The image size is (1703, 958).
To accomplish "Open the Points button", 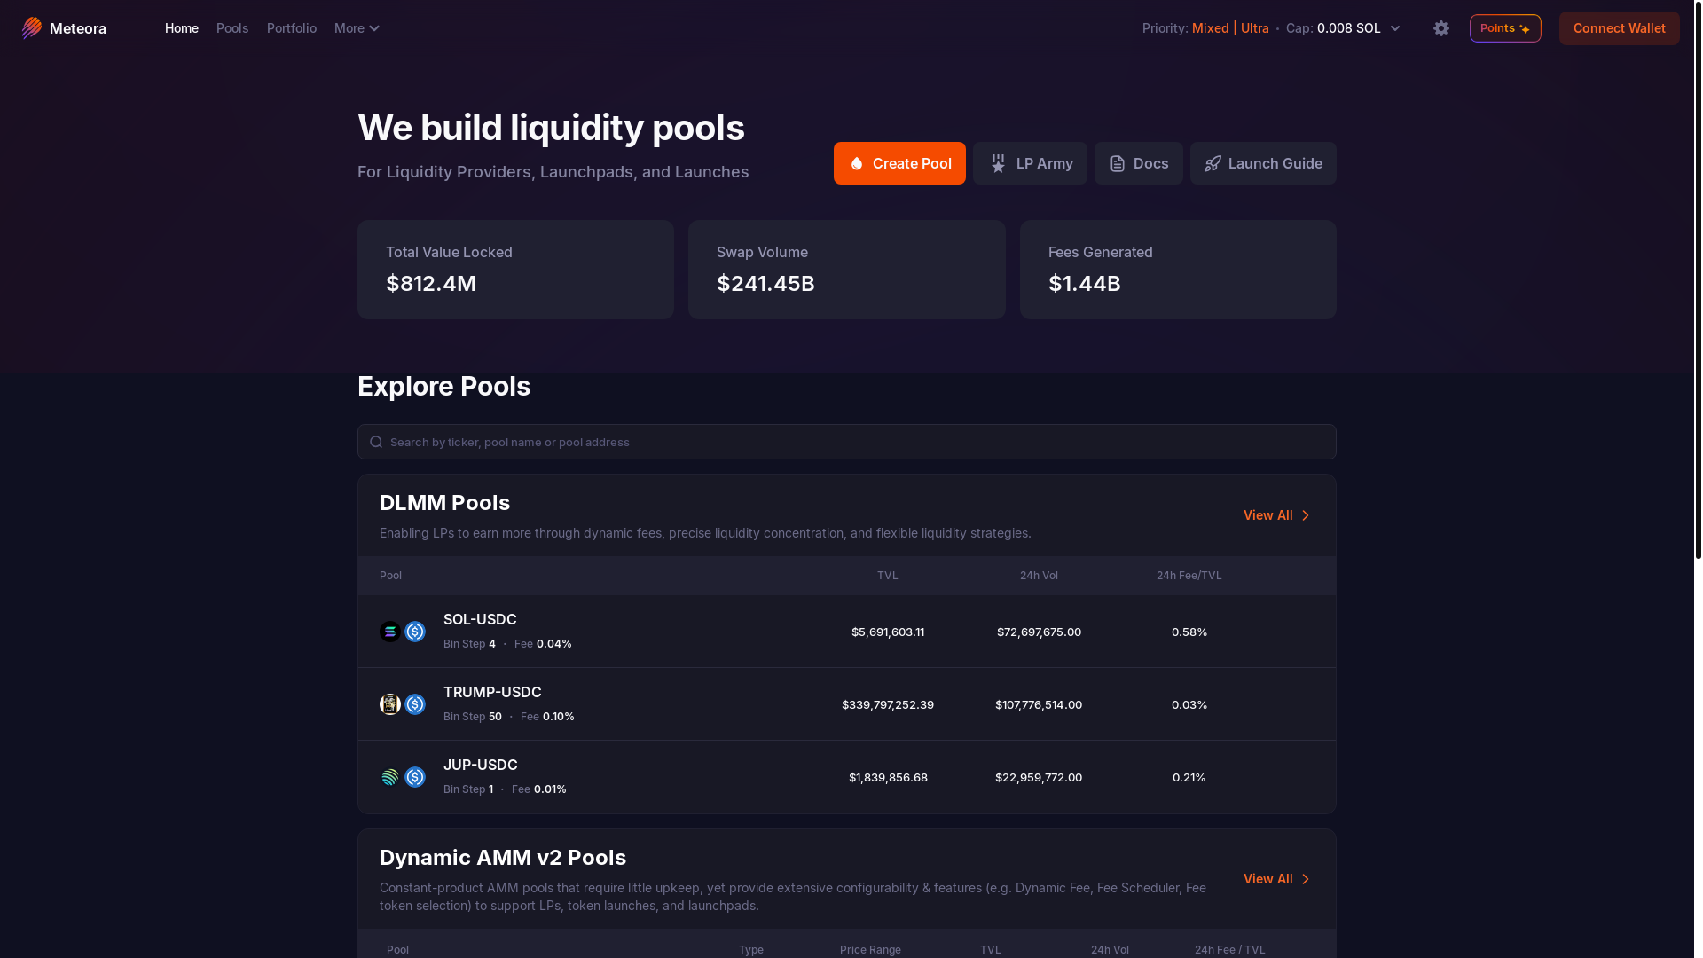I will tap(1505, 28).
